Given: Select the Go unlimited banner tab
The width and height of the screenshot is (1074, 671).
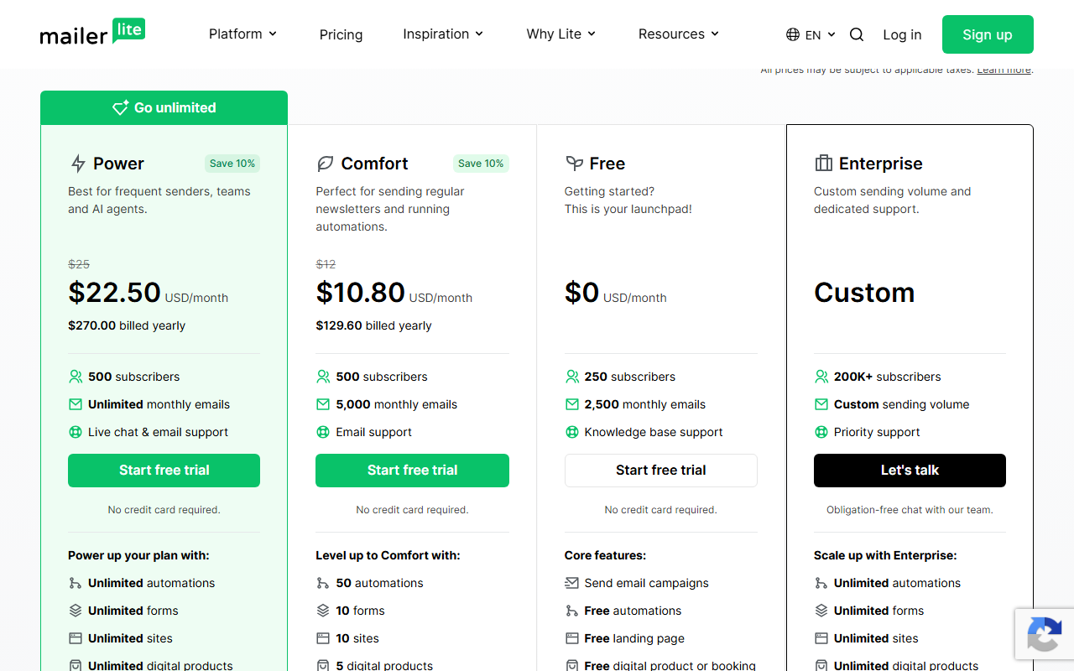Looking at the screenshot, I should (x=164, y=107).
